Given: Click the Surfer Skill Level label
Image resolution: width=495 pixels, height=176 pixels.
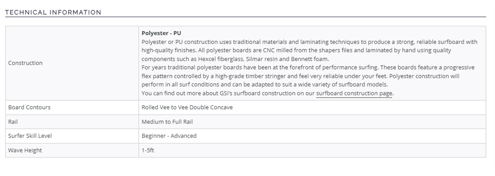Looking at the screenshot, I should point(30,136).
